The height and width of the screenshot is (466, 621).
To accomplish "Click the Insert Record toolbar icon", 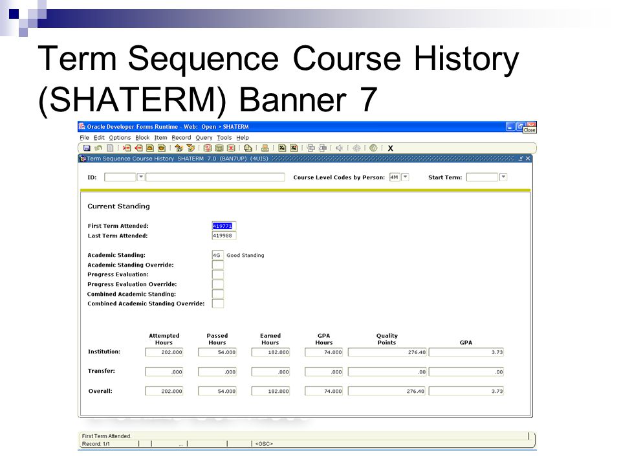I will [x=127, y=148].
